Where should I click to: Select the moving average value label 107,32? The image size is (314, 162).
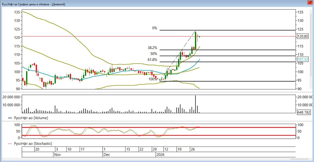tap(303, 59)
